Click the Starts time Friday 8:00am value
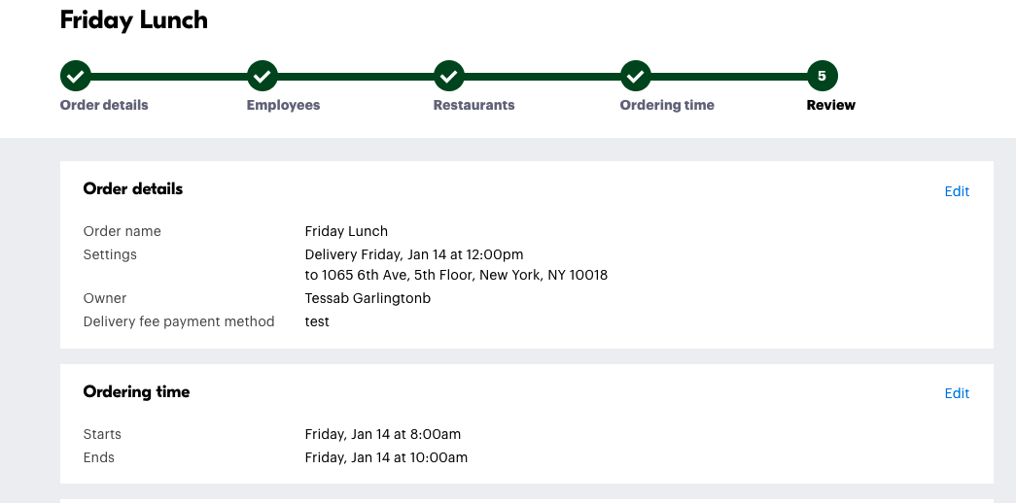This screenshot has height=503, width=1016. [382, 434]
